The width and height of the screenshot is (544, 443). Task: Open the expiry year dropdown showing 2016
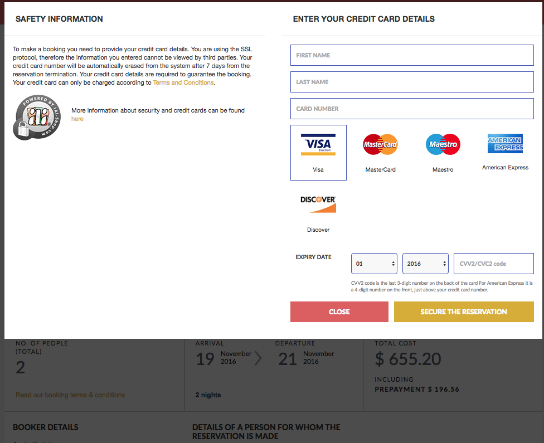425,264
